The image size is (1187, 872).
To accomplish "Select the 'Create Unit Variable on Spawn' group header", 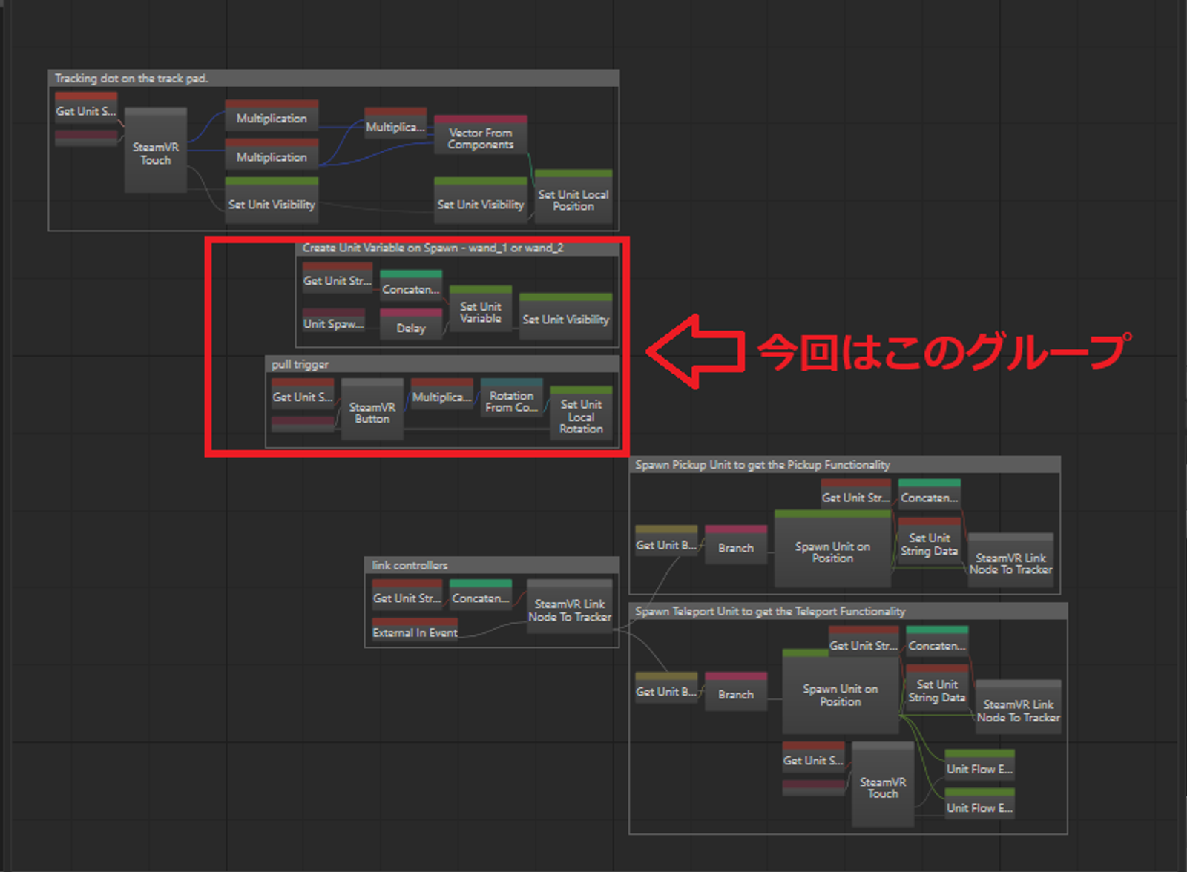I will pyautogui.click(x=457, y=248).
